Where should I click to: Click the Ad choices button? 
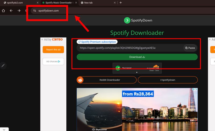53,61
